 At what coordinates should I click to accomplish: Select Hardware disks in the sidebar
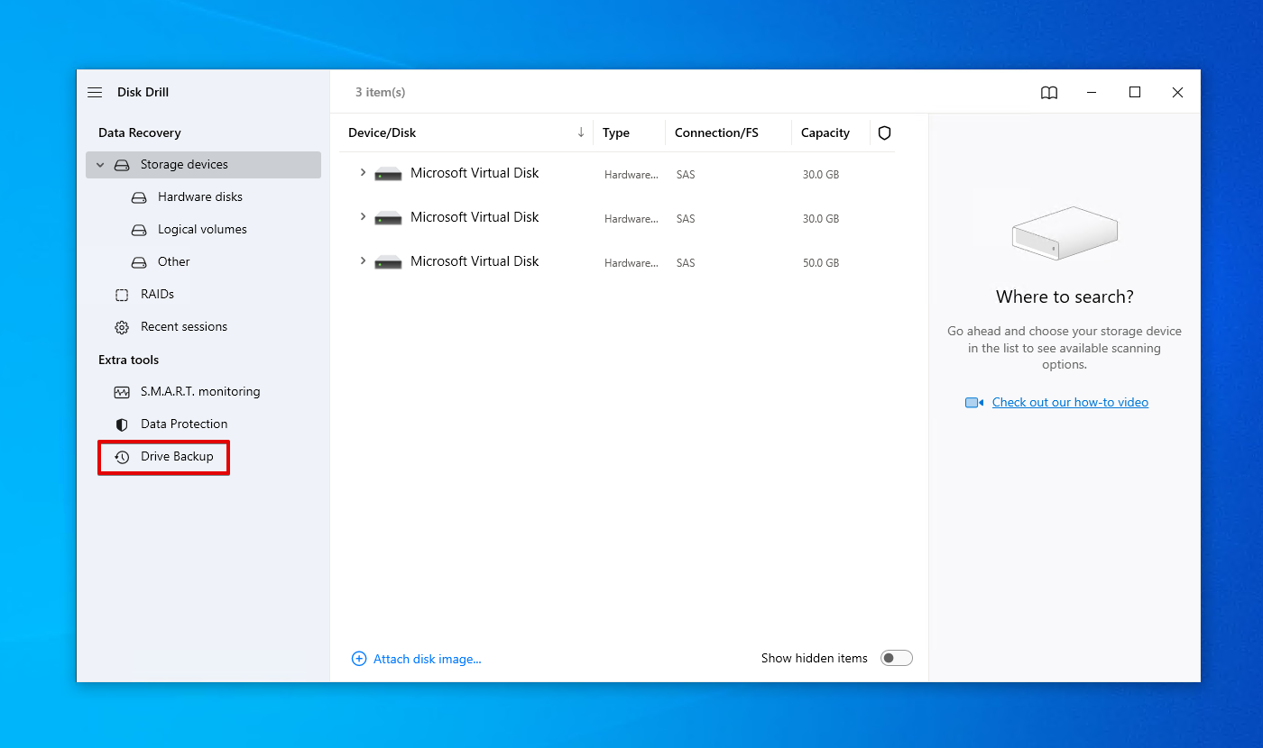[x=200, y=196]
